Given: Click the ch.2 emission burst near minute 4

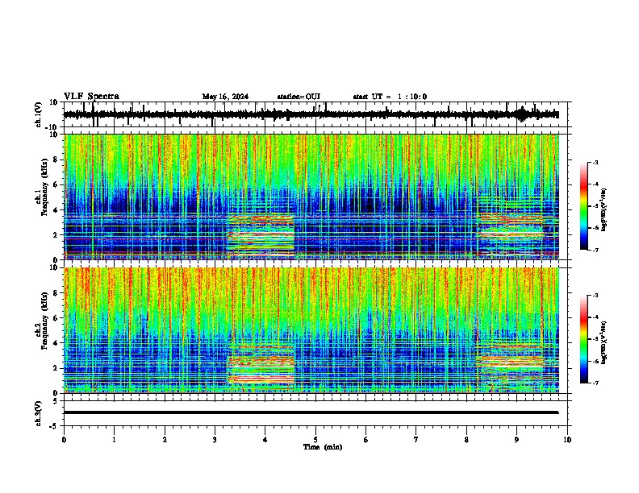Looking at the screenshot, I should 261,365.
